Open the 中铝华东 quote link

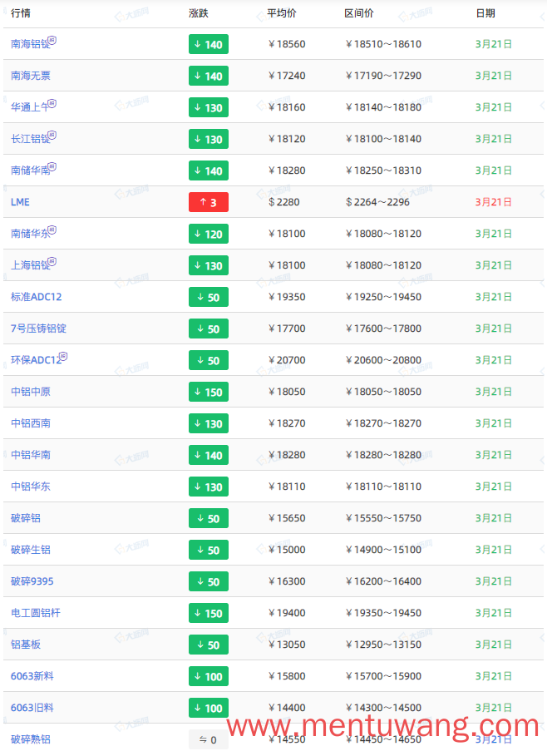(30, 487)
